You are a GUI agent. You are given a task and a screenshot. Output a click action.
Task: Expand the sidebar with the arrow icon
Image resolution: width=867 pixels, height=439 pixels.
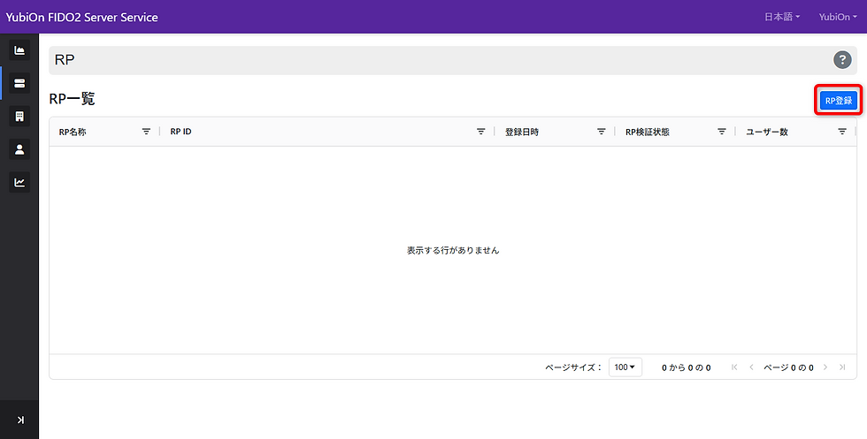tap(20, 420)
